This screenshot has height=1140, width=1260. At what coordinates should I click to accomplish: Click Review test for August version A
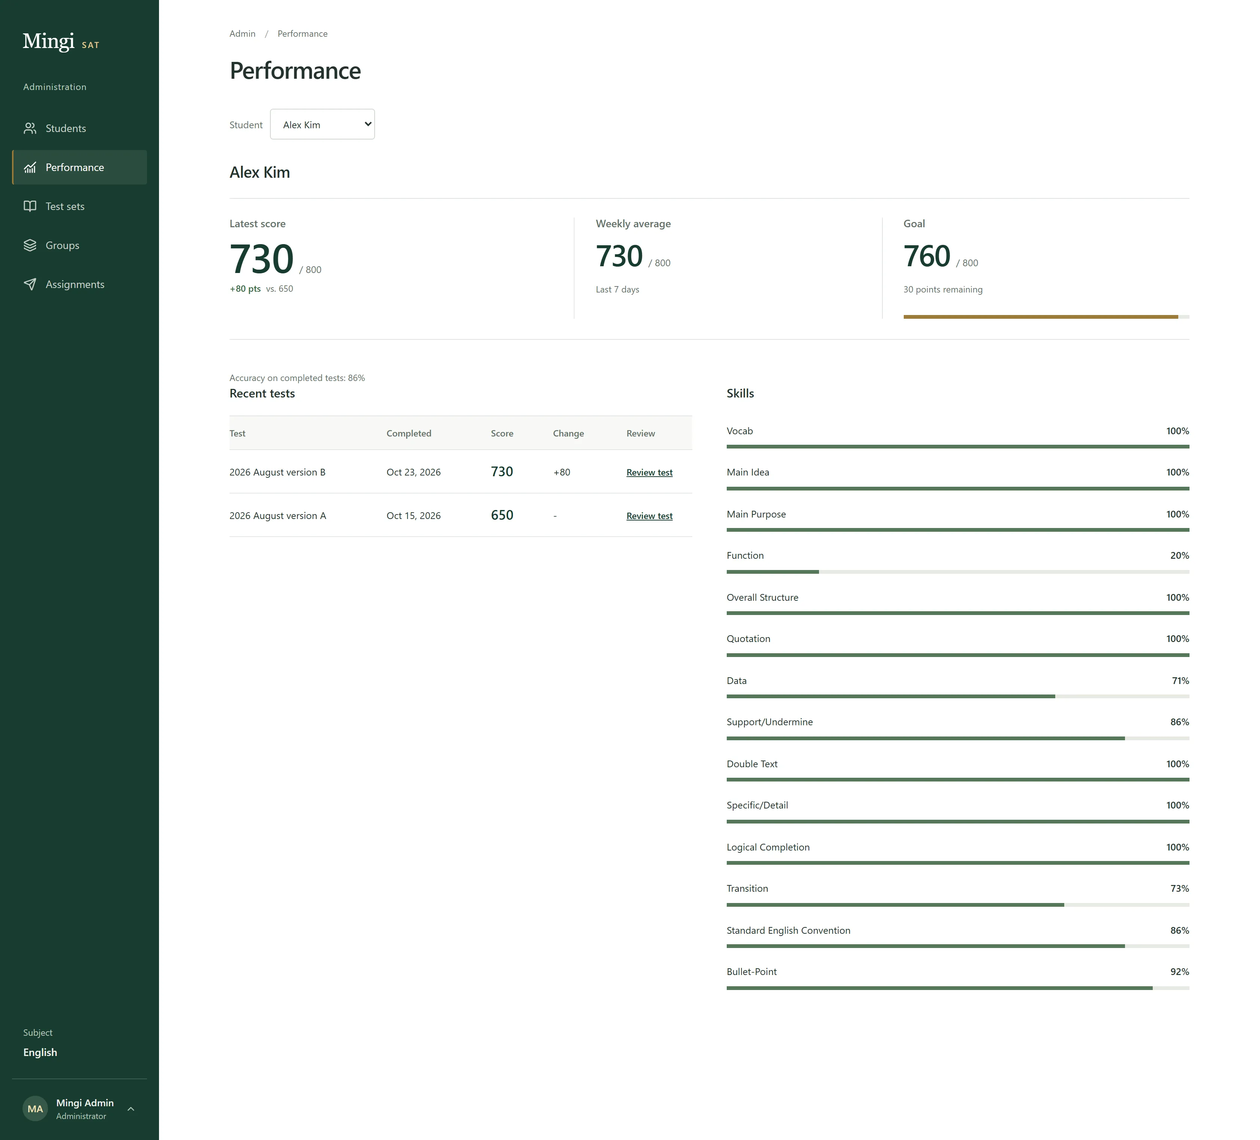[x=649, y=516]
